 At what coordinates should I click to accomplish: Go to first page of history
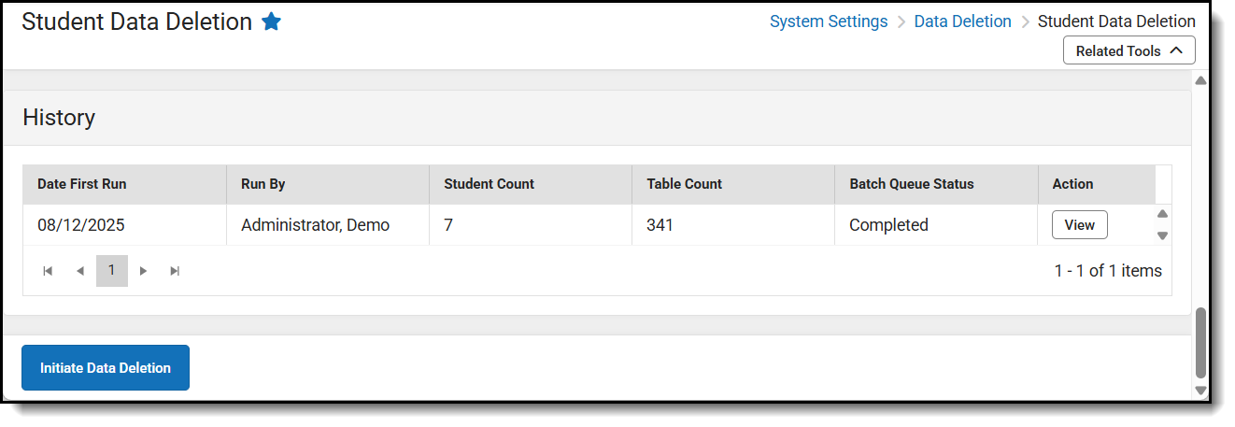(48, 271)
